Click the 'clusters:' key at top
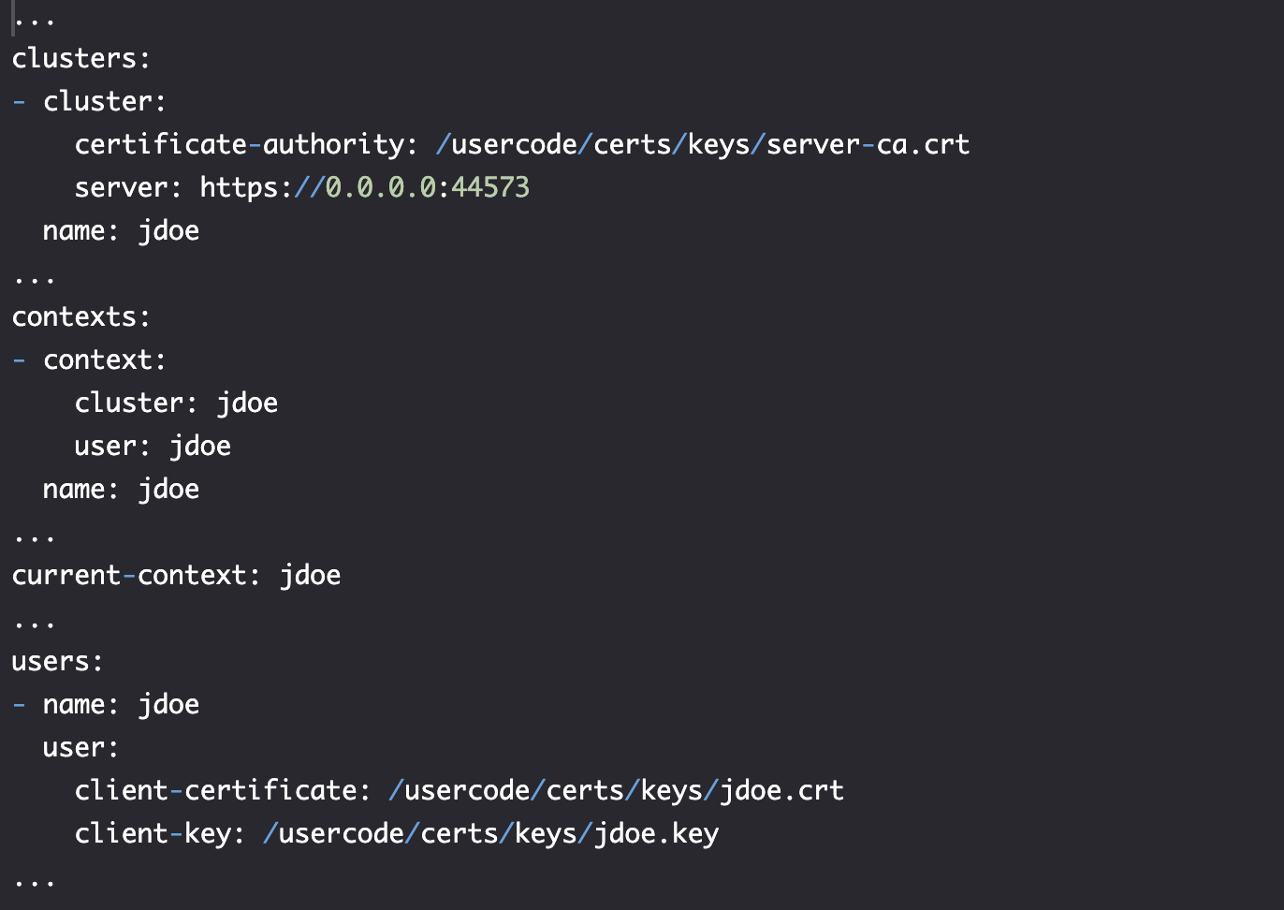1284x910 pixels. coord(80,58)
